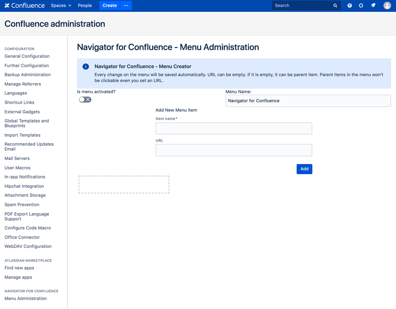Click the Confluence logo

[x=24, y=5]
